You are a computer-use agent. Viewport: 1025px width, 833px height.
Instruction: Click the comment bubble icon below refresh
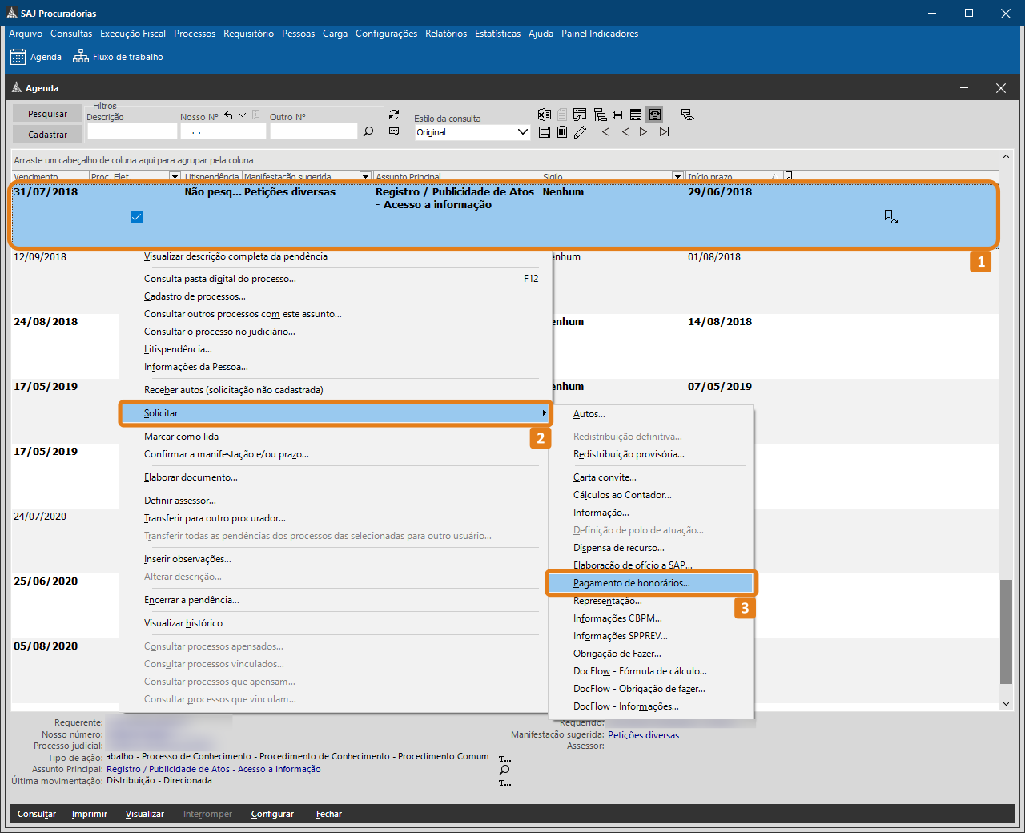394,131
